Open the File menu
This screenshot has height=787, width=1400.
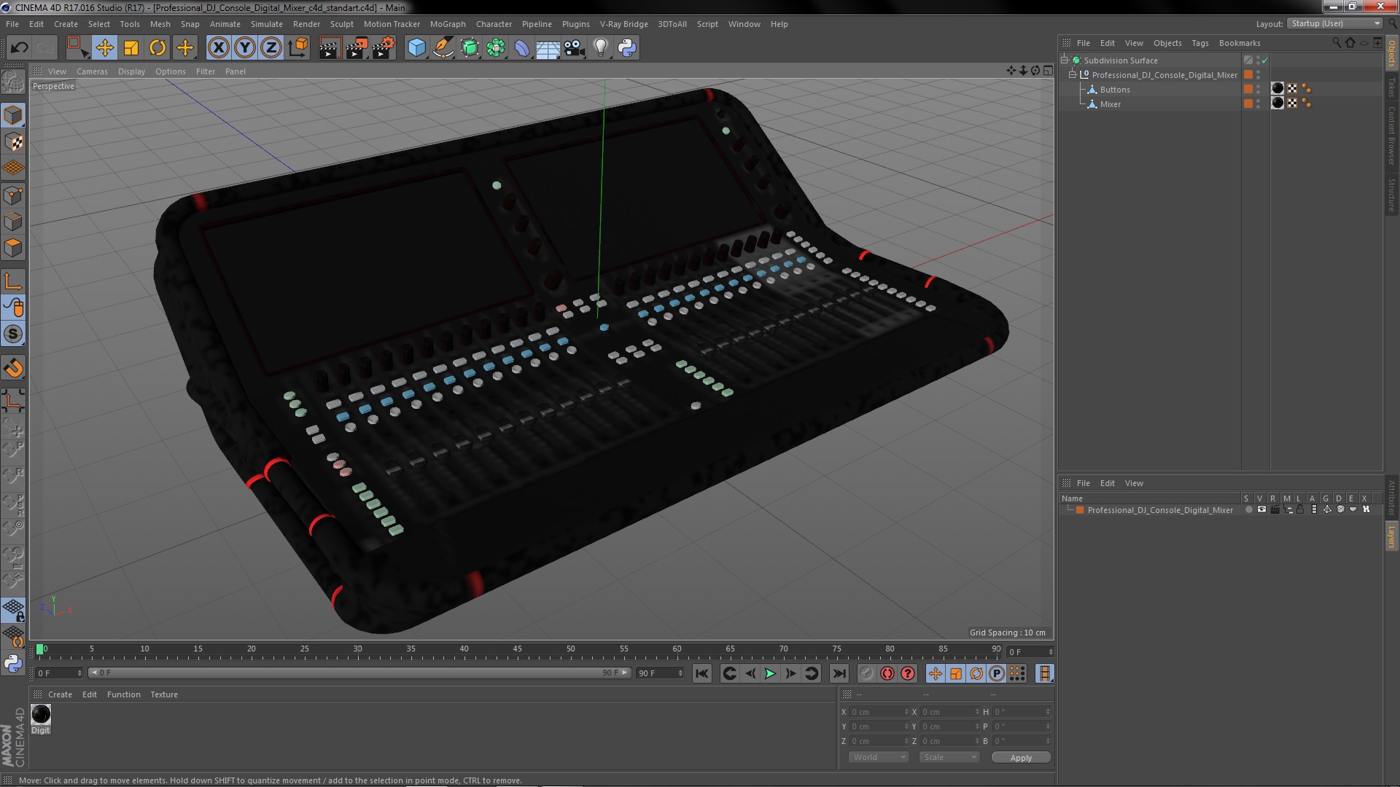pos(12,24)
